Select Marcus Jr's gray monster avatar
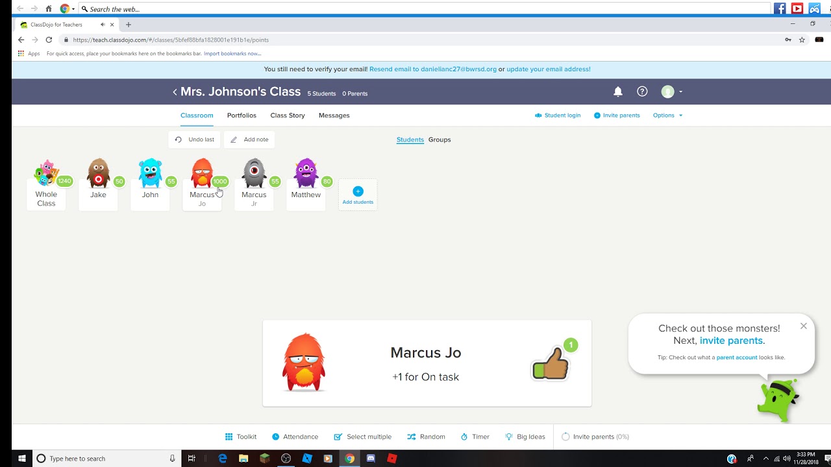Screen dimensions: 831x467 (x=254, y=173)
